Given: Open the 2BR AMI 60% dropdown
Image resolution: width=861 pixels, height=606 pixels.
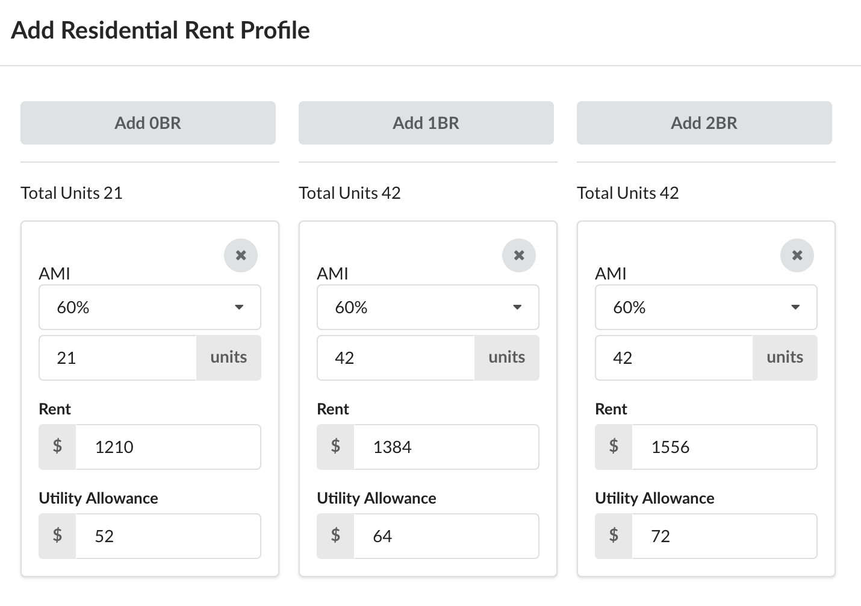Looking at the screenshot, I should [x=706, y=307].
